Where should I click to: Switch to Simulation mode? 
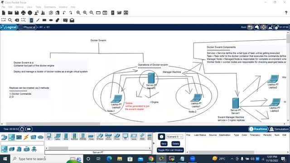coord(279,129)
